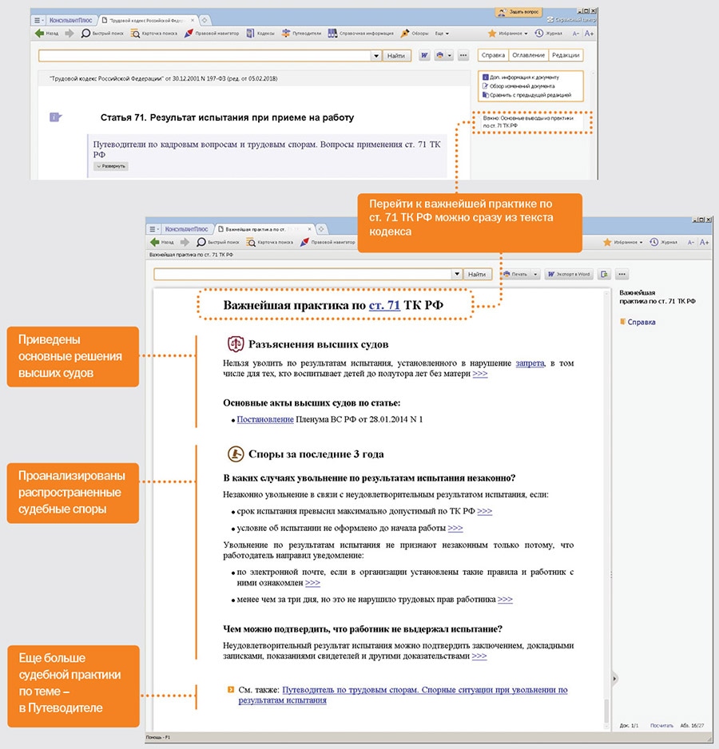Viewport: 719px width, 749px height.
Task: Open Правовой навигатор in top window toolbar
Action: pos(211,34)
